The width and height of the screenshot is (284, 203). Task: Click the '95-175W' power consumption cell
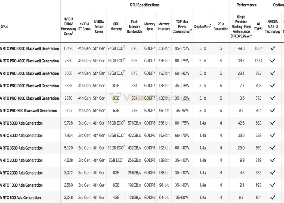click(182, 48)
